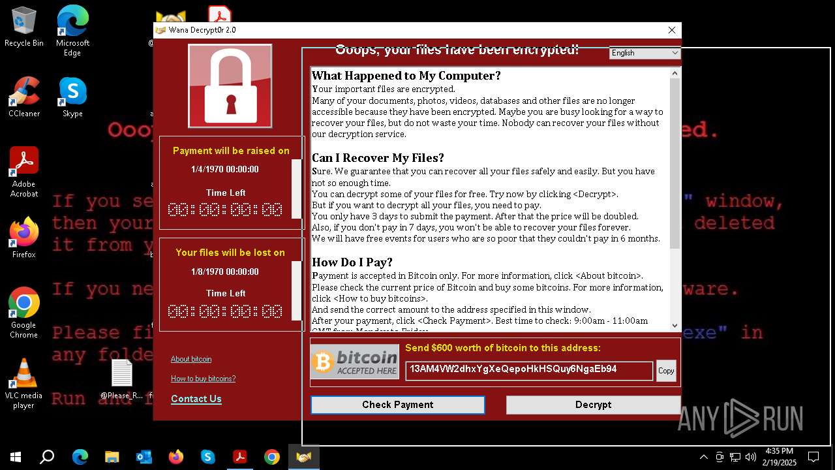Click the About bitcoin link
The width and height of the screenshot is (835, 470).
point(191,359)
